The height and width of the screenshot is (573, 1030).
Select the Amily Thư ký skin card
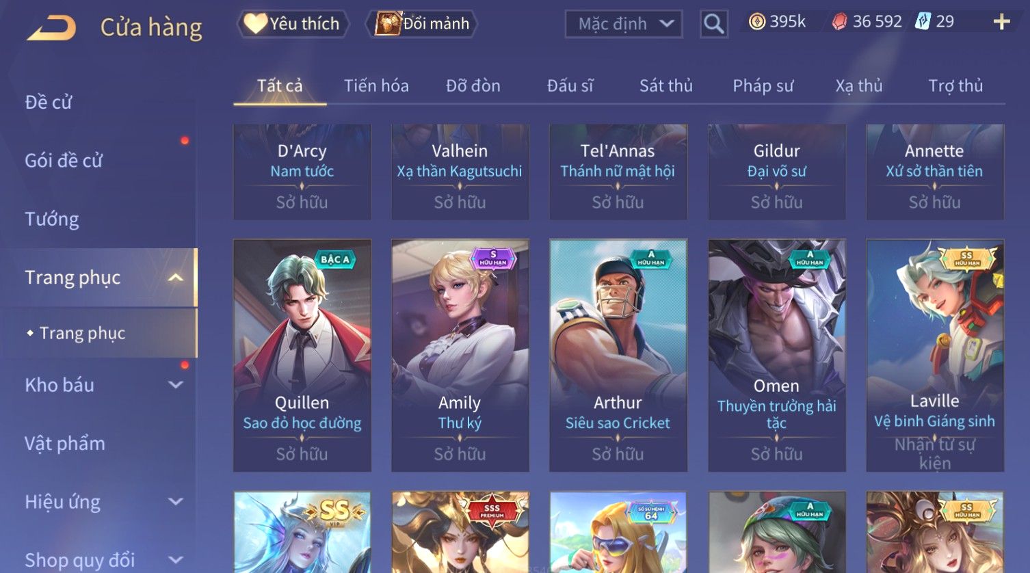[x=460, y=355]
